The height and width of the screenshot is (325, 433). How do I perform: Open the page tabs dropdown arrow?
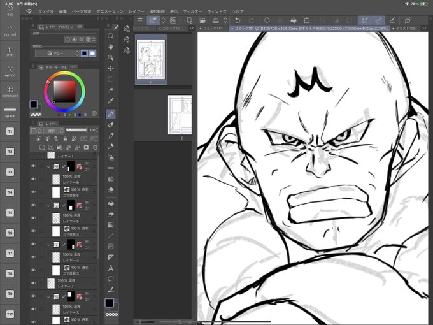coord(192,29)
